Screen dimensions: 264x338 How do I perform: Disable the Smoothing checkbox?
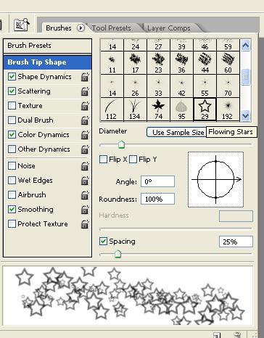(12, 210)
